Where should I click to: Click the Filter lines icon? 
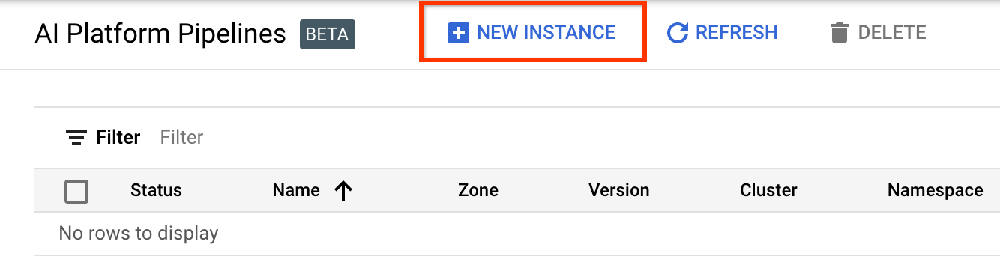point(76,138)
